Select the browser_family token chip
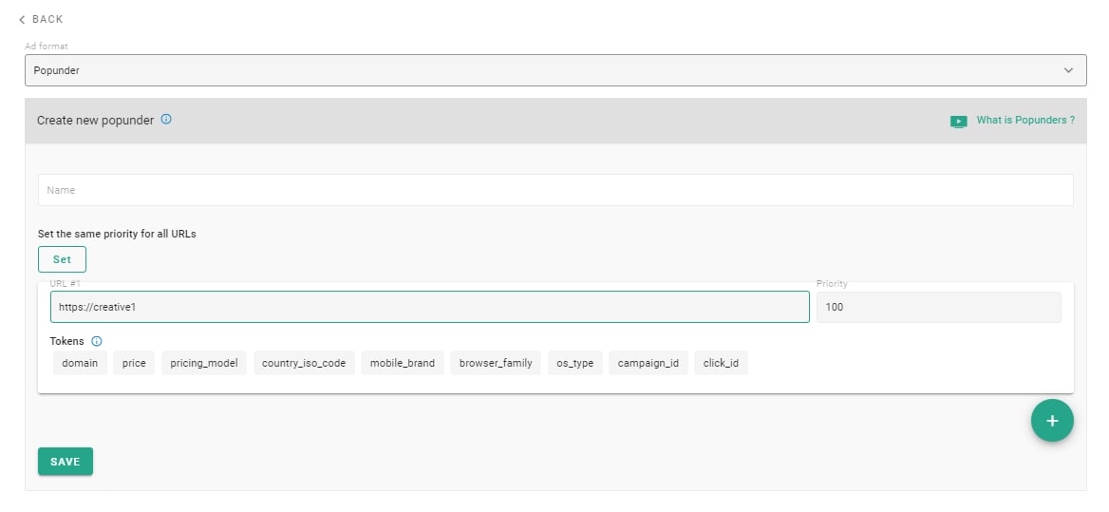 pos(496,363)
